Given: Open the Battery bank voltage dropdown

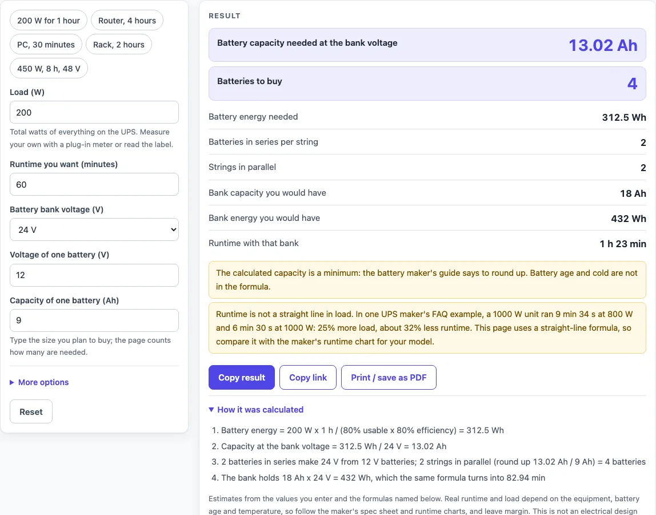Looking at the screenshot, I should click(94, 229).
